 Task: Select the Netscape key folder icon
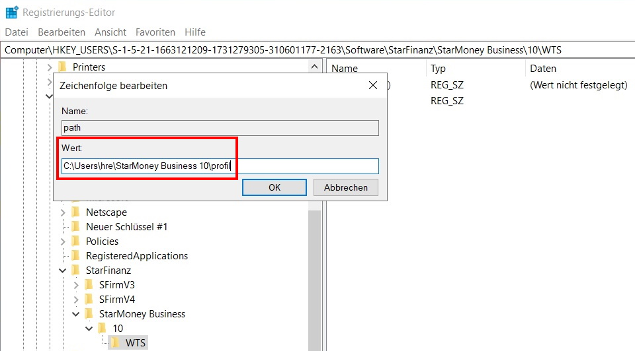coord(75,212)
